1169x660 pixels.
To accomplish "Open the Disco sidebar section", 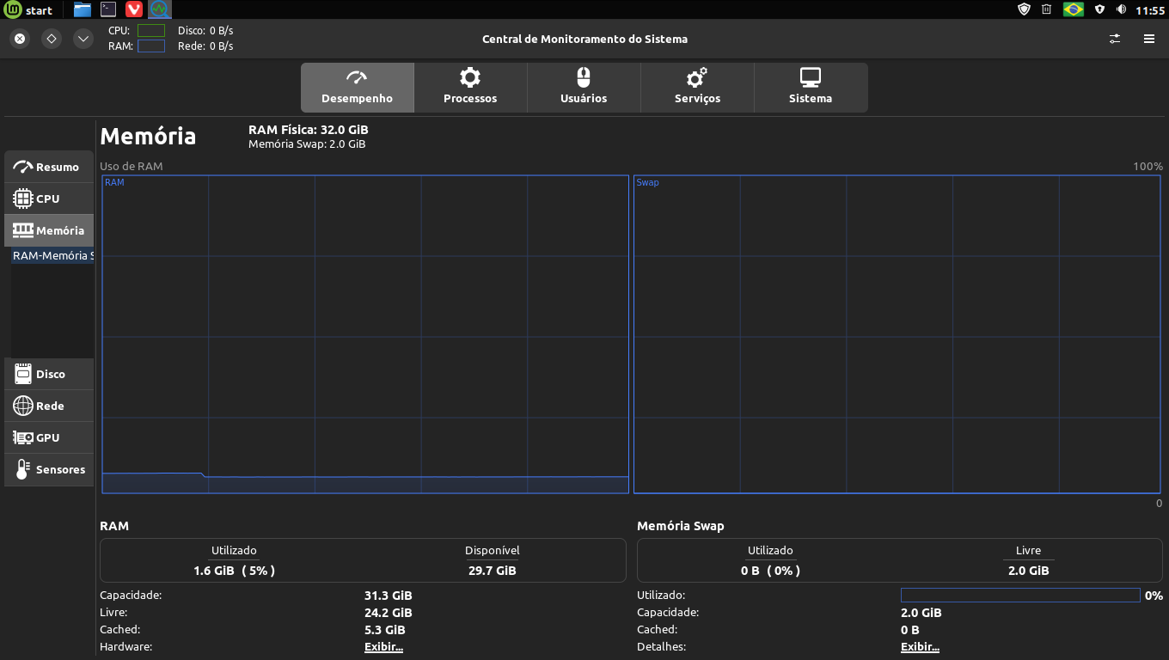I will point(49,374).
